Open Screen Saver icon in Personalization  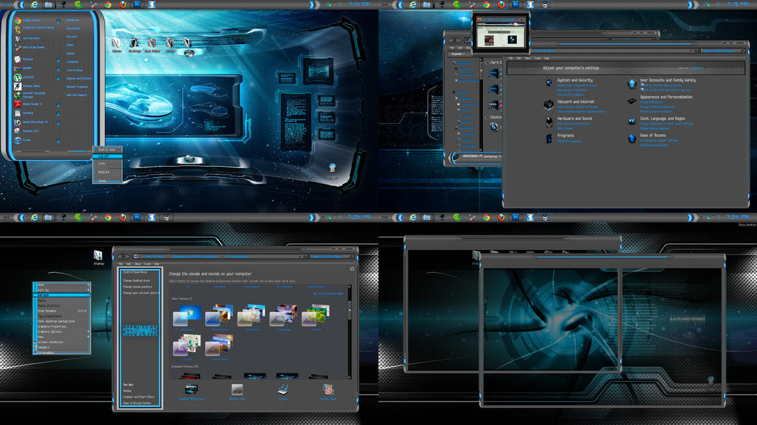(x=328, y=389)
